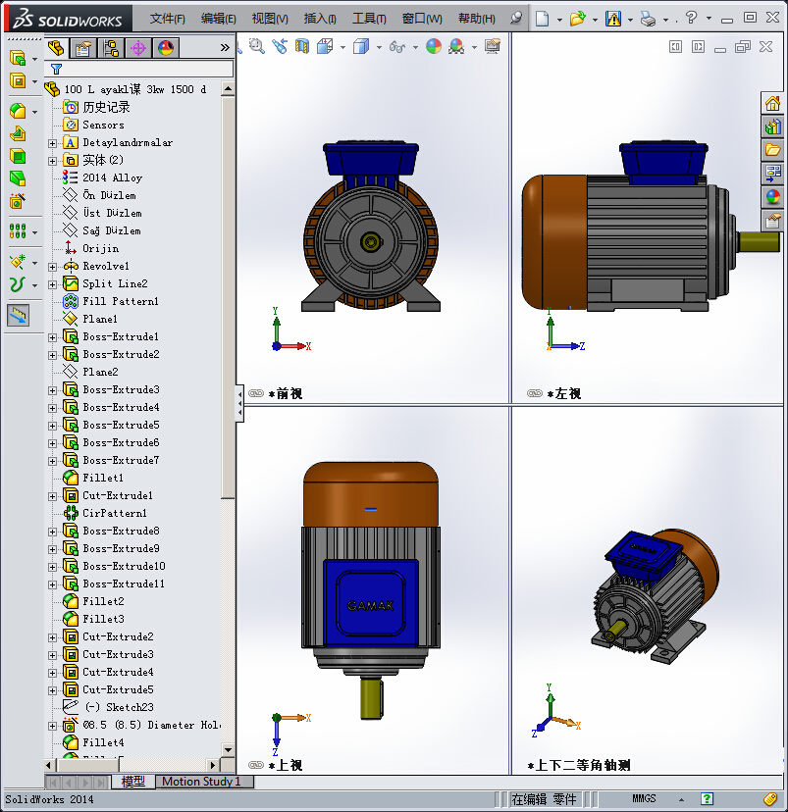Click the Hide/Show Items glasses icon
788x812 pixels.
(397, 47)
